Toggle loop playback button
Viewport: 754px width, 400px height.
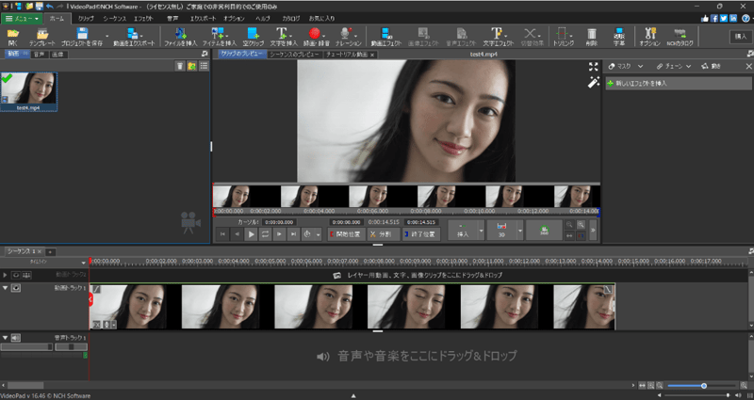[266, 233]
